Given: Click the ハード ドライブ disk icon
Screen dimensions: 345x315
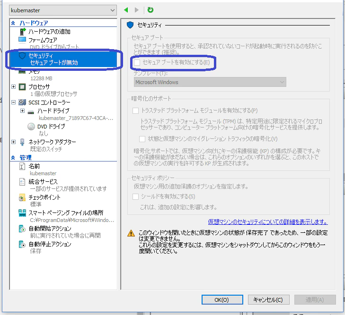Looking at the screenshot, I should [31, 112].
